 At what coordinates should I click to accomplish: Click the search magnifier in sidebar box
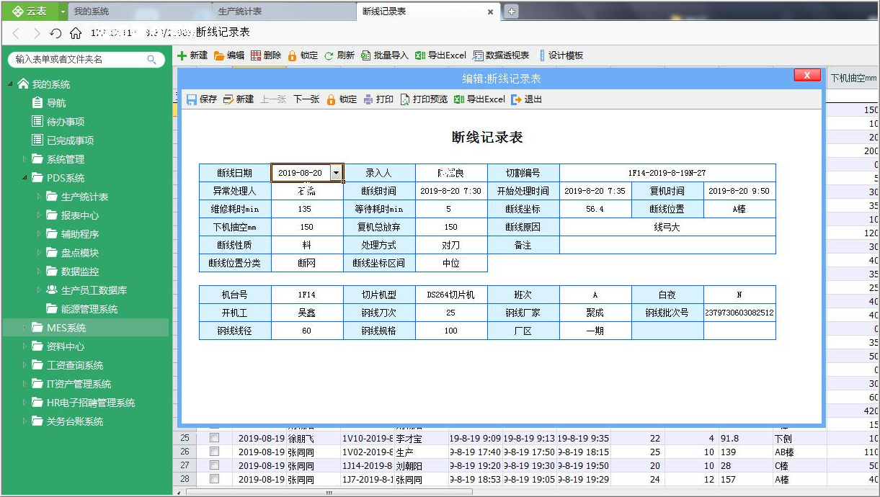tap(151, 59)
